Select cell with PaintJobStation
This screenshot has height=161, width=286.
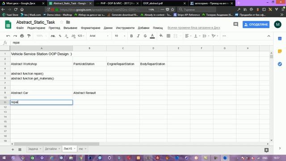tap(89, 64)
